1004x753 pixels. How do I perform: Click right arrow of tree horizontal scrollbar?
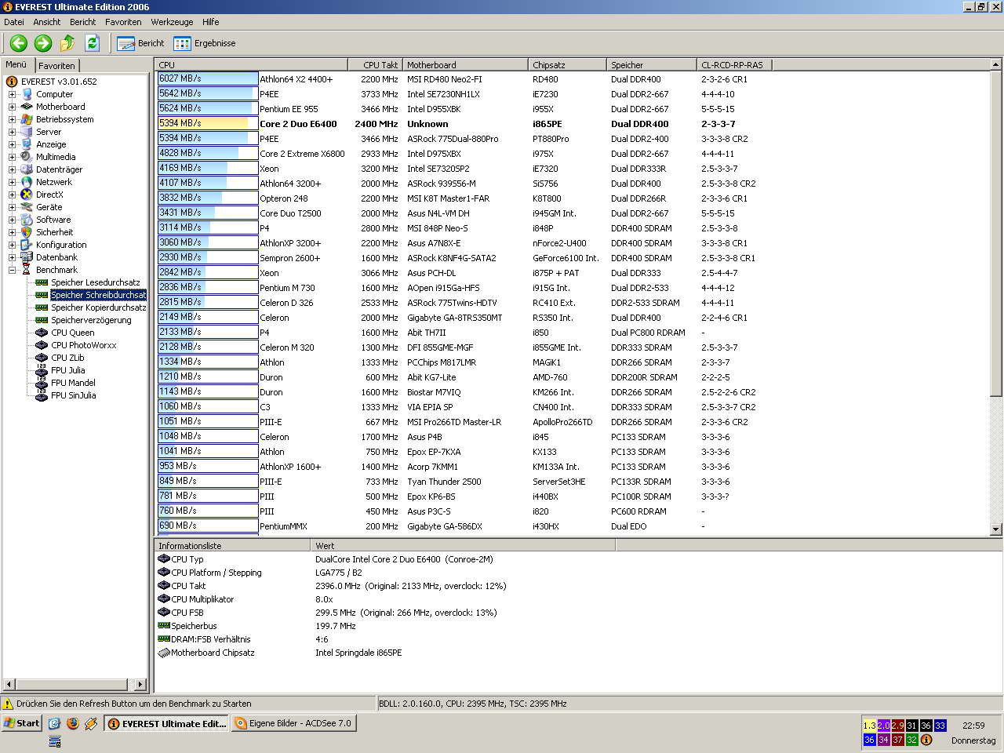(140, 684)
